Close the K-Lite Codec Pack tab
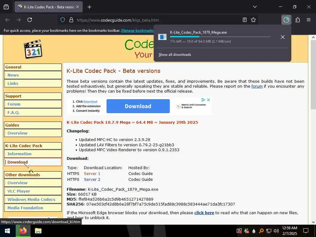Image resolution: width=316 pixels, height=237 pixels. 77,7
